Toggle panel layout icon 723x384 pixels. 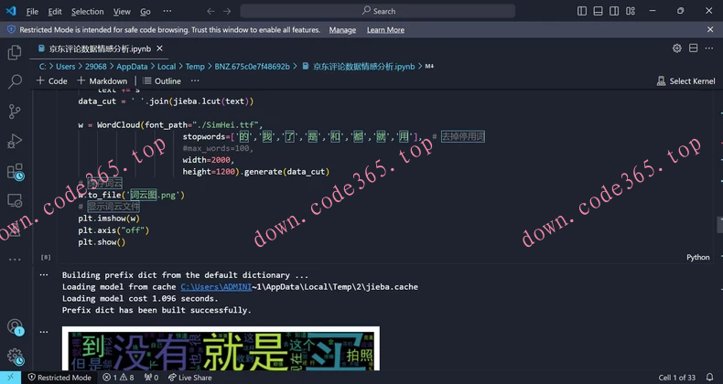point(598,11)
